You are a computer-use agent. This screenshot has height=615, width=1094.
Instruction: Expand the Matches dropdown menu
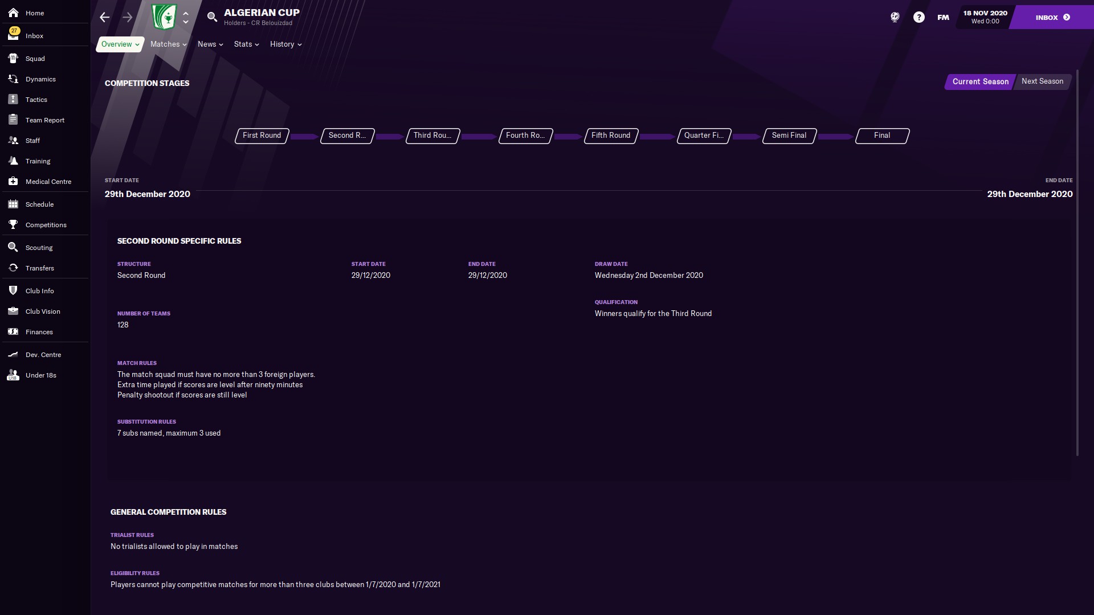click(x=168, y=44)
